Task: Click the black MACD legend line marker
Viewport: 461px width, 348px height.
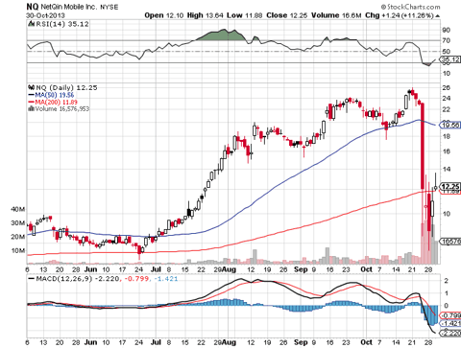Action: [x=32, y=279]
